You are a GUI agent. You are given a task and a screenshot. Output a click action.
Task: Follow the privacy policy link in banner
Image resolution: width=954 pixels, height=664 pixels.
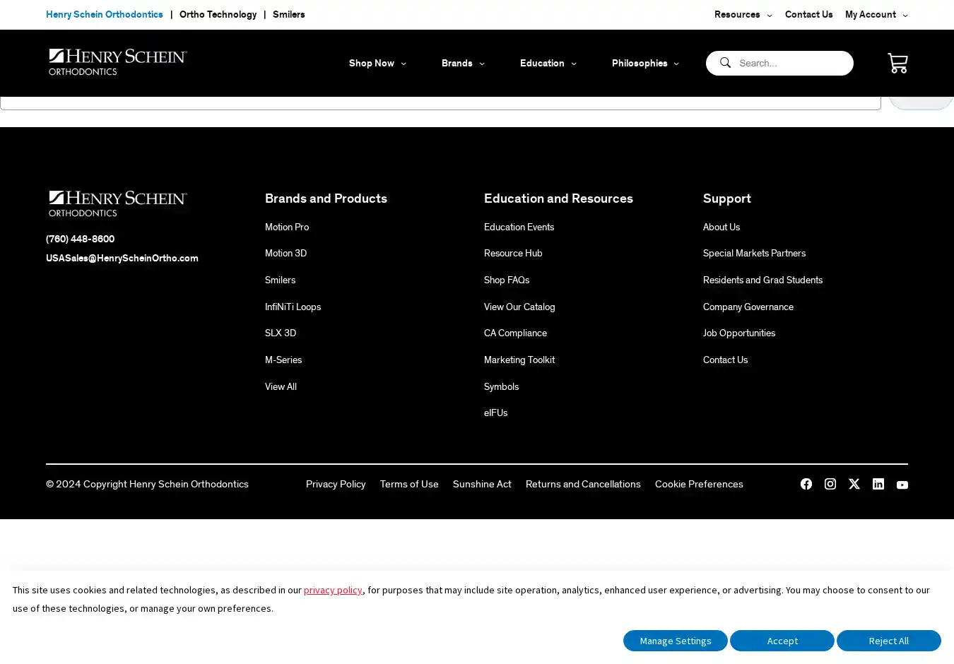point(333,590)
